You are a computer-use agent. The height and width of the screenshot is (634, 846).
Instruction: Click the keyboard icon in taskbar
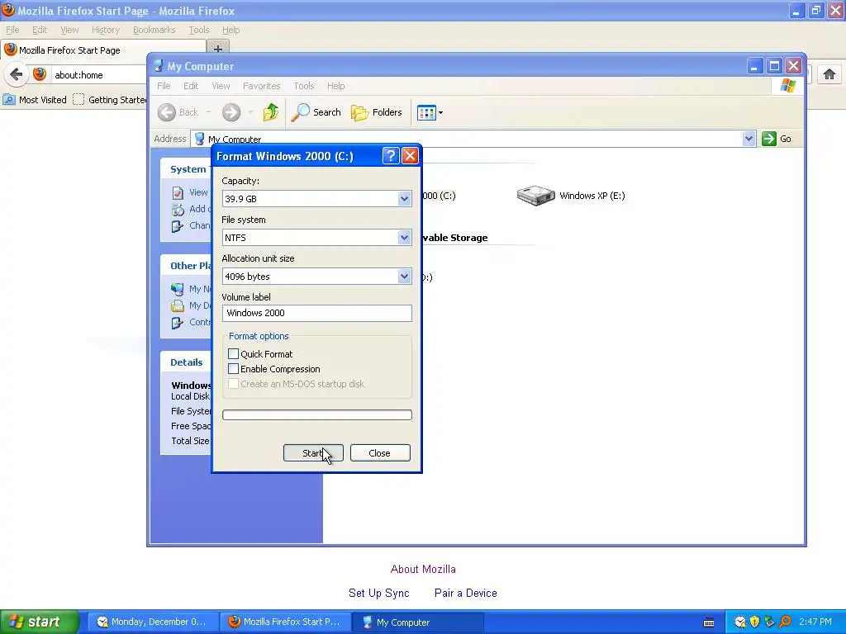click(x=708, y=622)
